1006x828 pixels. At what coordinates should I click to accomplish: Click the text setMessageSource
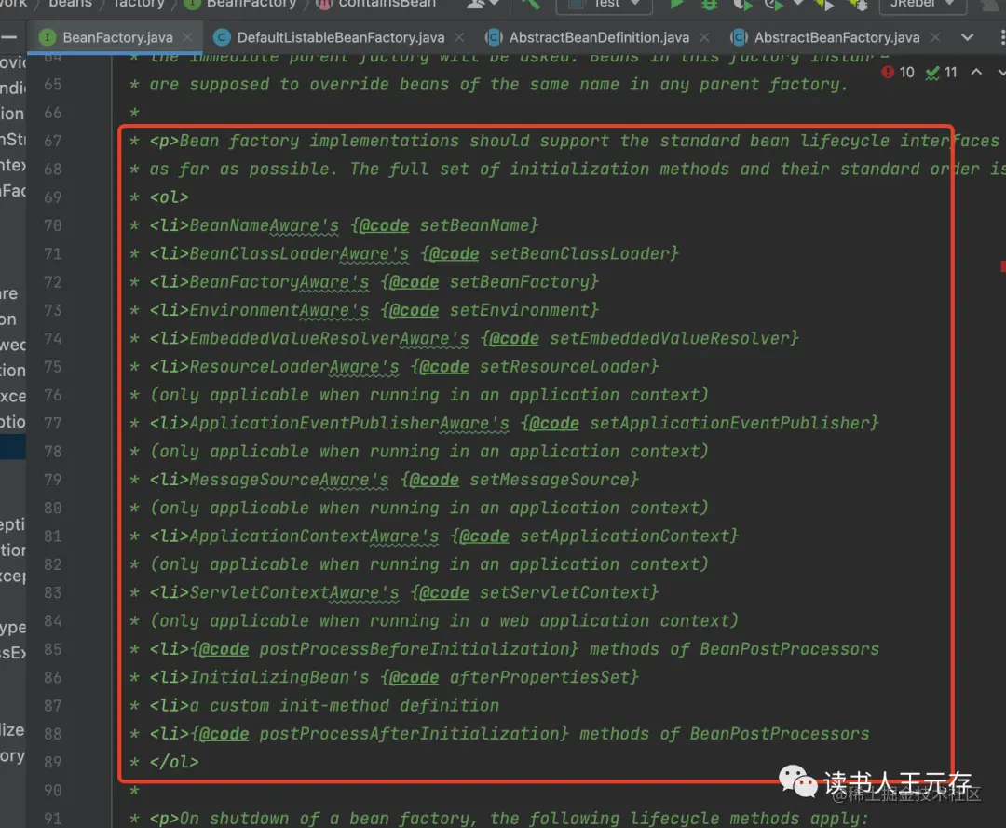pos(550,480)
